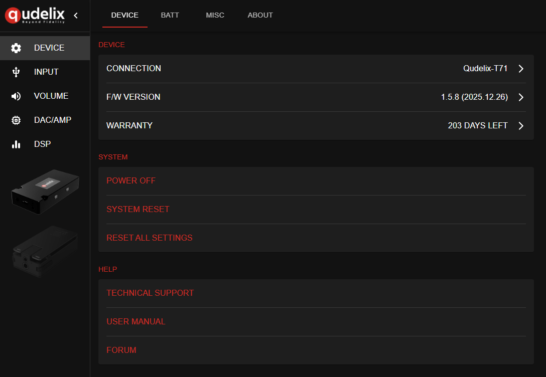Expand the Connection row chevron

[521, 69]
